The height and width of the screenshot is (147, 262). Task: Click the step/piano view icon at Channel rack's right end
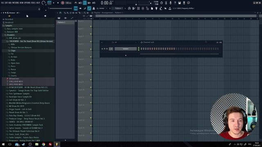coord(221,42)
